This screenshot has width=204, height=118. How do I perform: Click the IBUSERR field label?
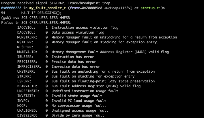(x=25, y=57)
